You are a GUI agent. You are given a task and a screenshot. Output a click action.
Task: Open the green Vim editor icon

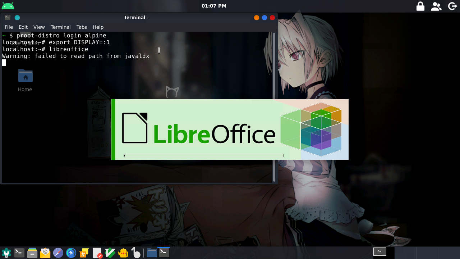click(x=110, y=253)
